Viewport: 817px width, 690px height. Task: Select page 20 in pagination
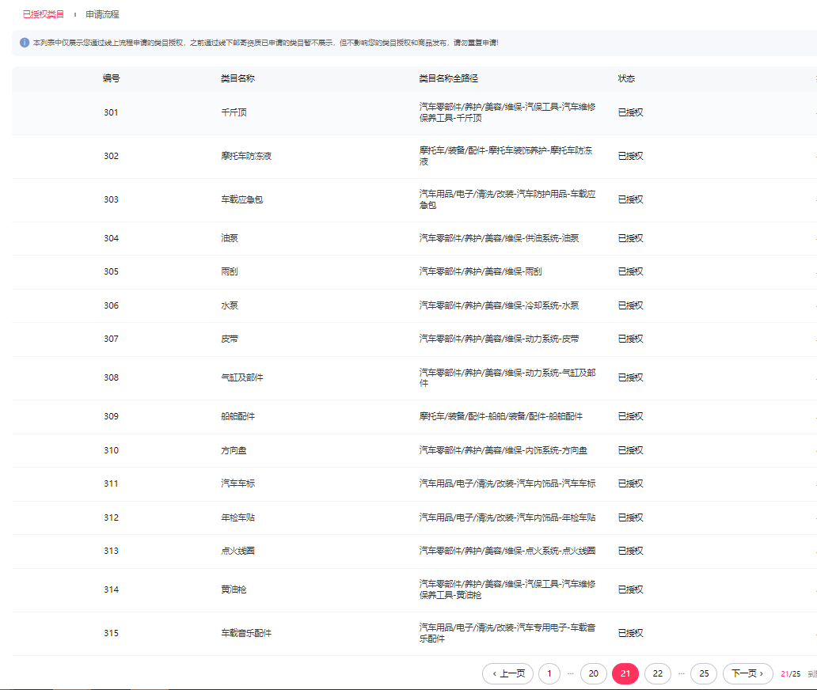click(593, 673)
